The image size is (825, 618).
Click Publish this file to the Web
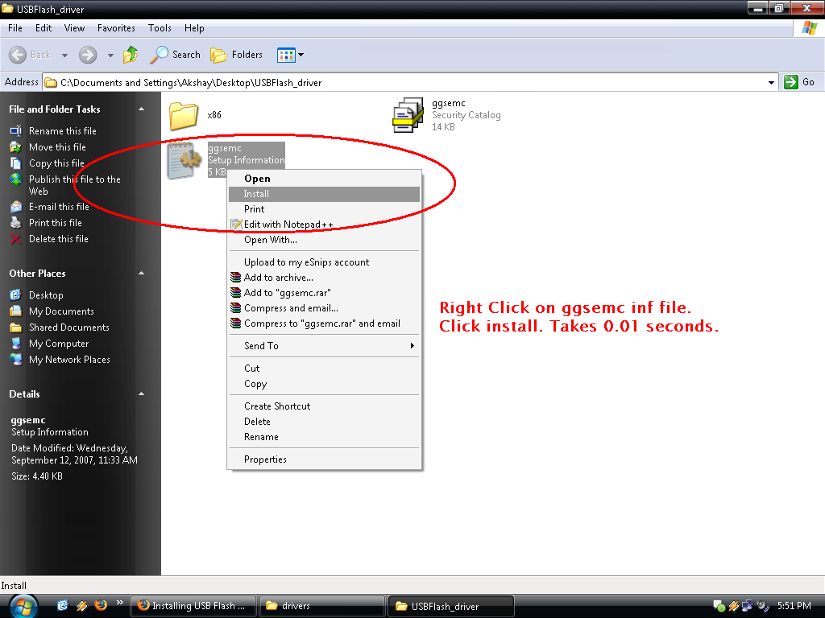tap(74, 185)
